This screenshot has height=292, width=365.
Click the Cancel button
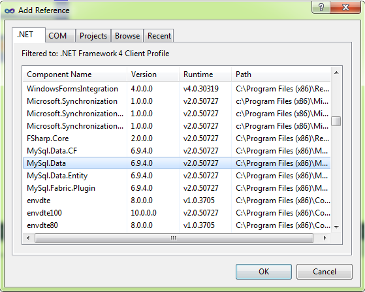pyautogui.click(x=325, y=272)
